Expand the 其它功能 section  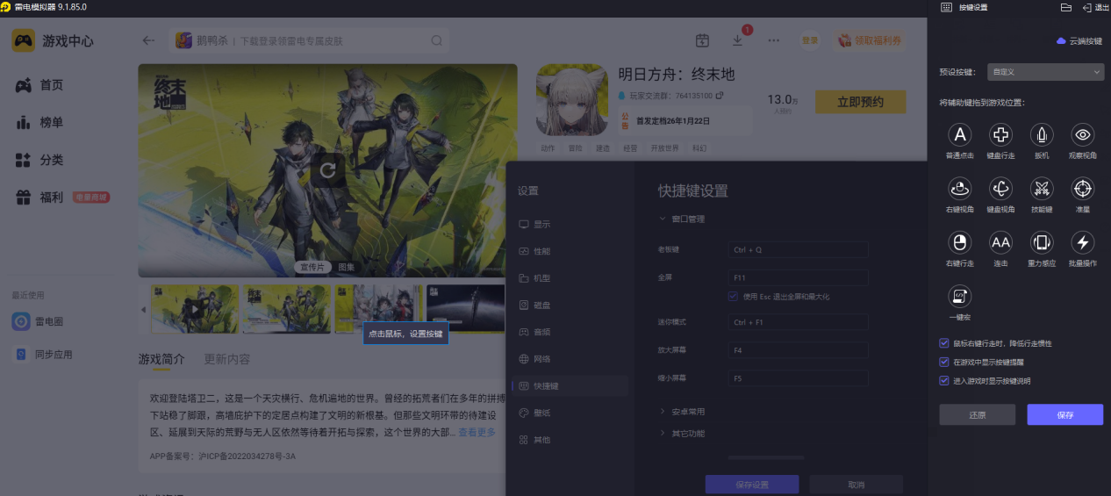pyautogui.click(x=683, y=433)
